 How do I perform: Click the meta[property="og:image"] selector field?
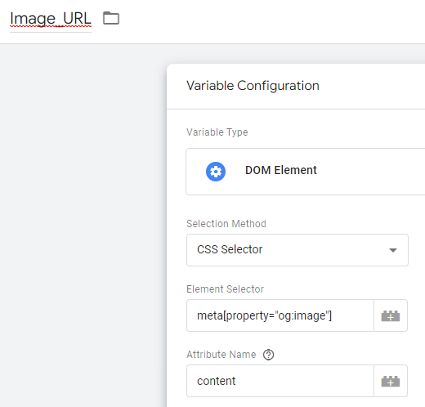pyautogui.click(x=280, y=315)
